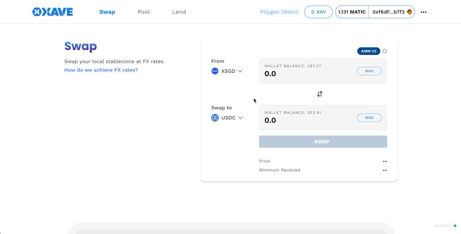This screenshot has width=461, height=234.
Task: Click the wallet avatar icon
Action: (410, 12)
